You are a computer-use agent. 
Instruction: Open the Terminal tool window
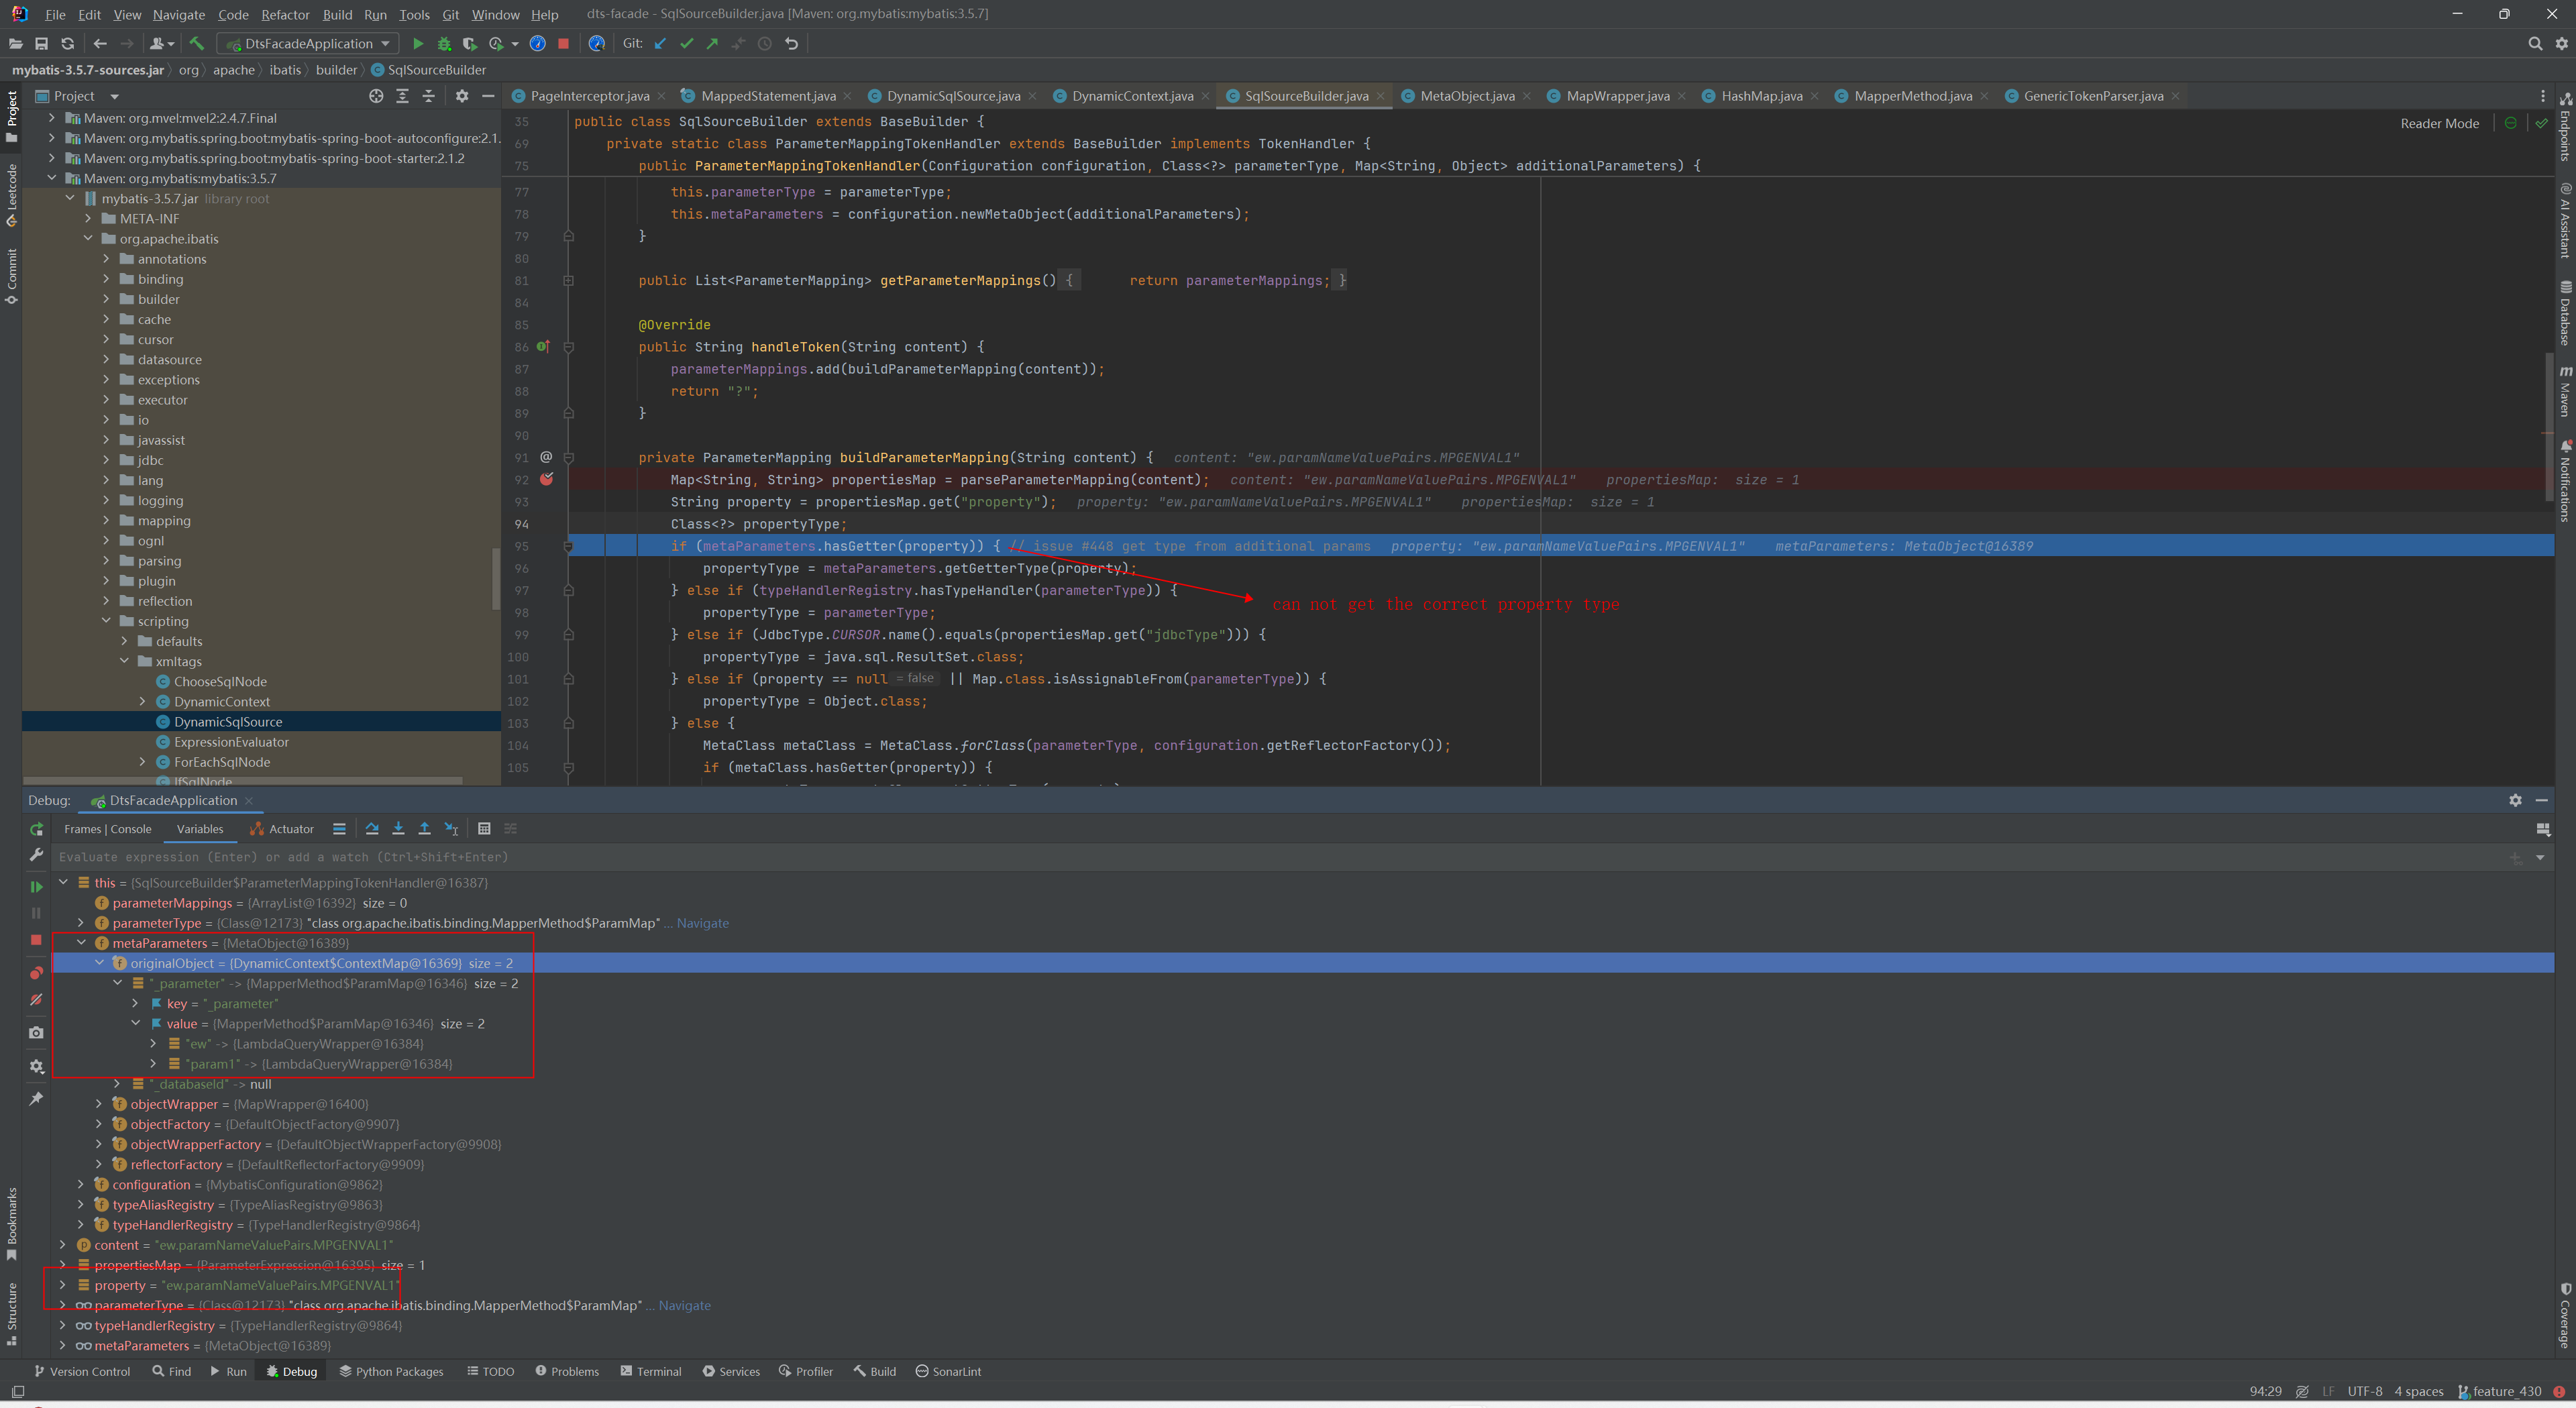click(651, 1372)
